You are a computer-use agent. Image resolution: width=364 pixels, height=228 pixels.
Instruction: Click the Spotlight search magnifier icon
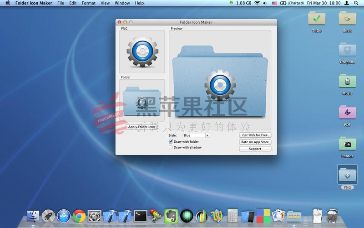click(x=356, y=3)
